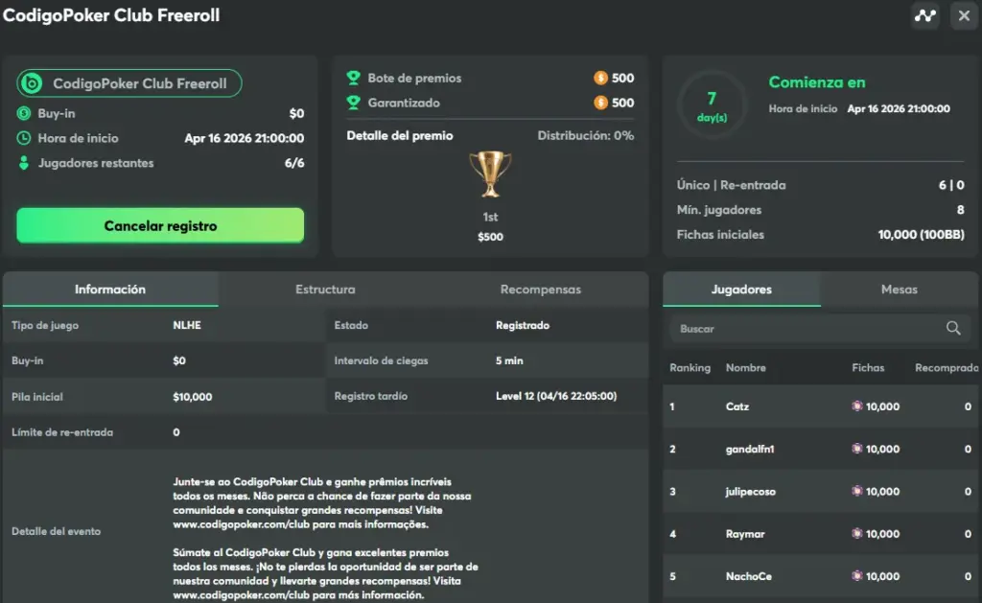Click the Garantizado trophy icon

click(x=353, y=103)
